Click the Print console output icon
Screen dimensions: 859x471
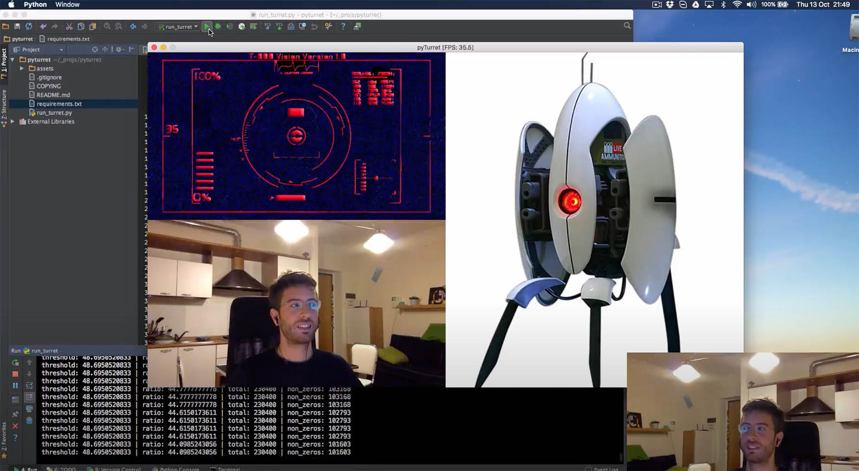coord(29,409)
